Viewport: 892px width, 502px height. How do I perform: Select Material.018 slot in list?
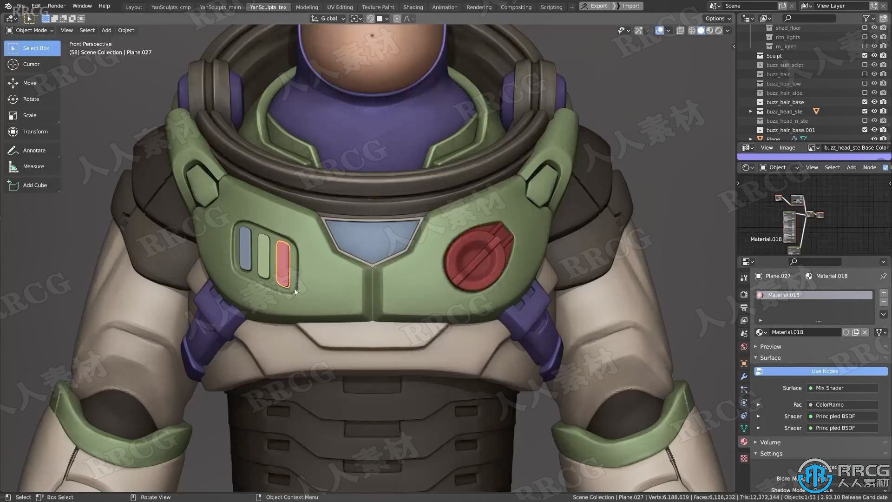tap(814, 295)
